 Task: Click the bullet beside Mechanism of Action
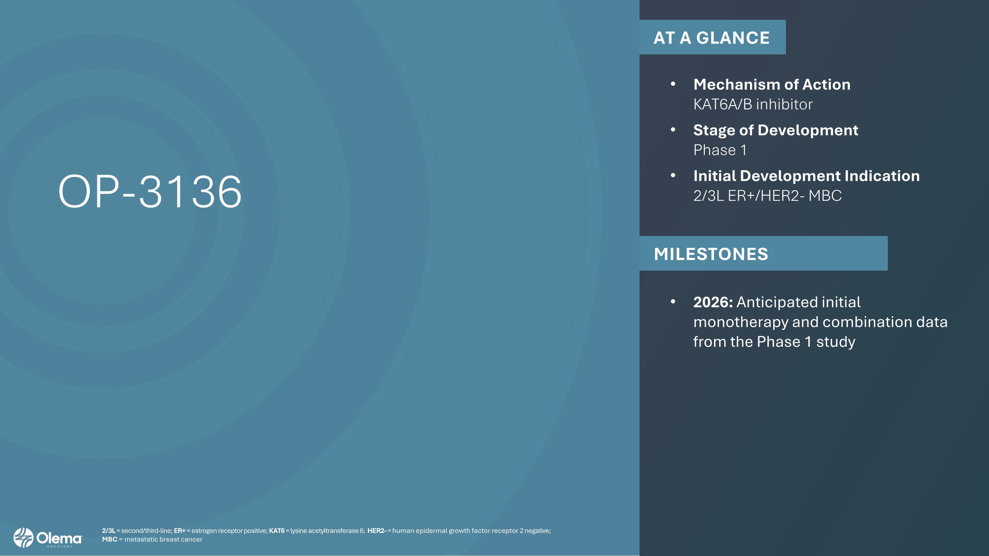(673, 84)
